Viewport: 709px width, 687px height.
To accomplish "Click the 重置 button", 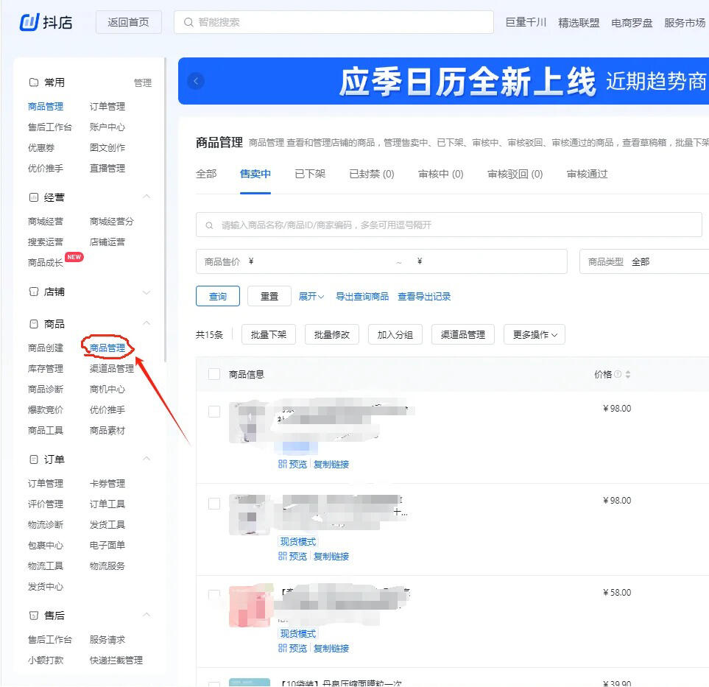I will click(269, 296).
